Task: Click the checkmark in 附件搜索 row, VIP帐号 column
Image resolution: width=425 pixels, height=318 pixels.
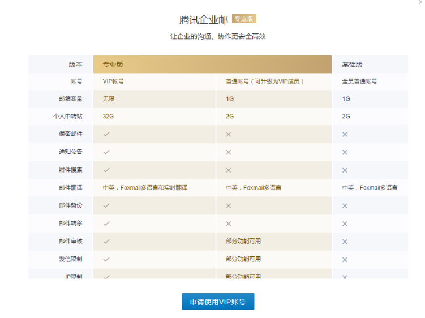Action: 106,170
